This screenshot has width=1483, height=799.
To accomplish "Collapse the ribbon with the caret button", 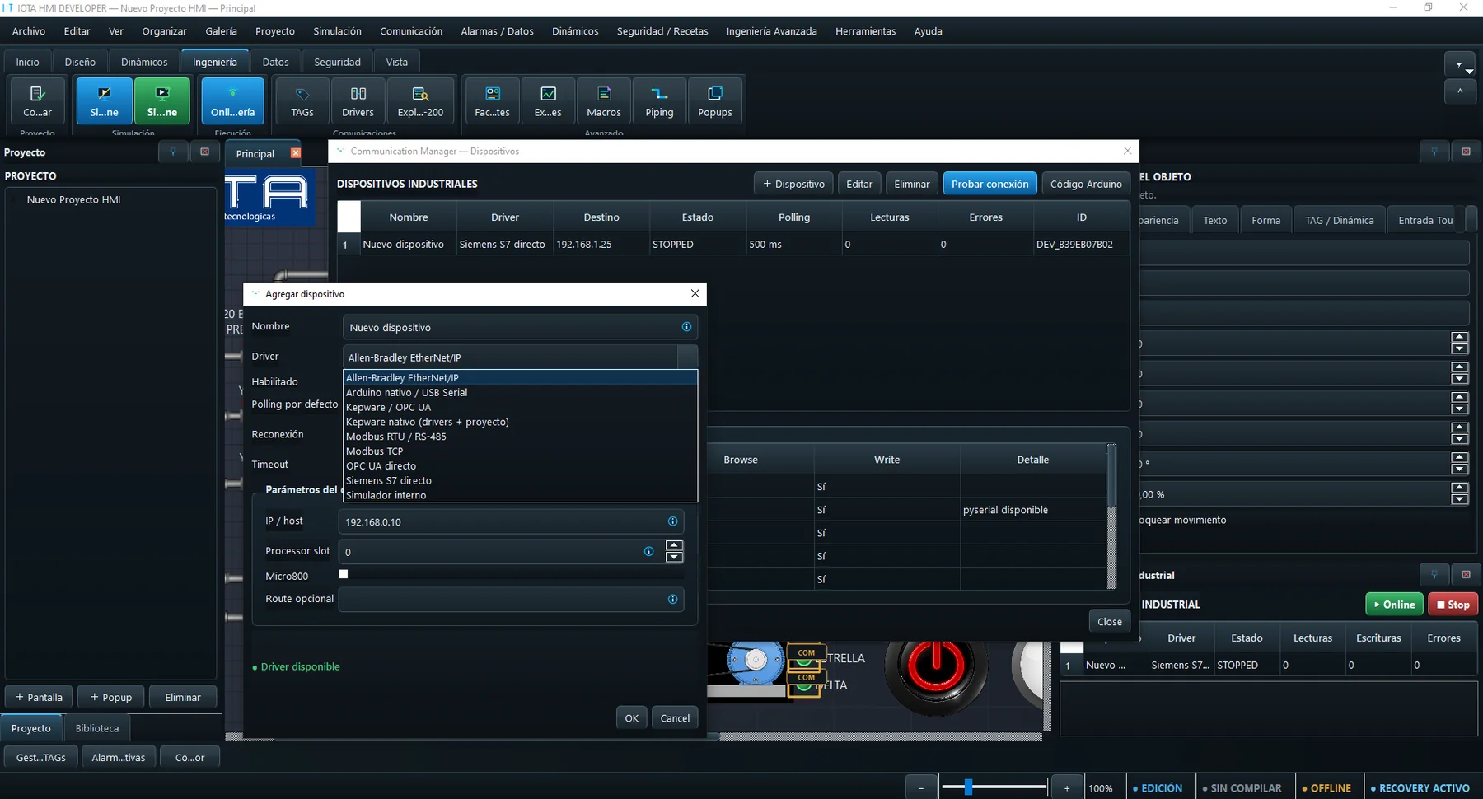I will [1460, 91].
